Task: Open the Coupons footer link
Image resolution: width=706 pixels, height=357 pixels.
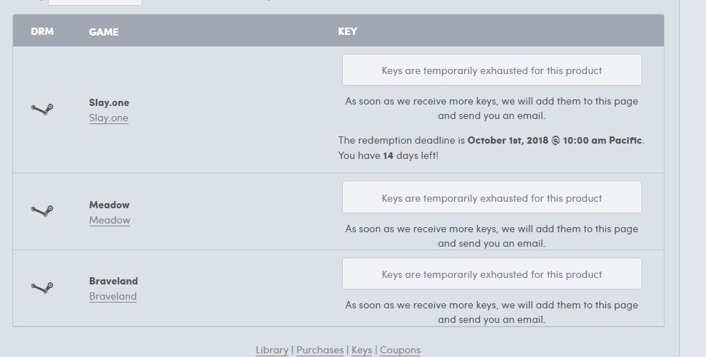Action: (x=400, y=350)
